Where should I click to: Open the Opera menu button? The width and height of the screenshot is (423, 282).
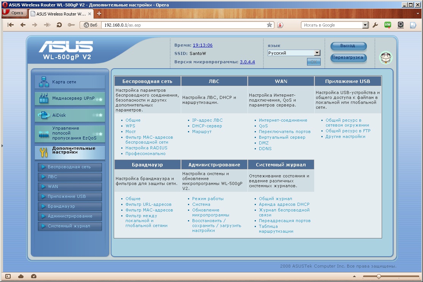pyautogui.click(x=14, y=13)
